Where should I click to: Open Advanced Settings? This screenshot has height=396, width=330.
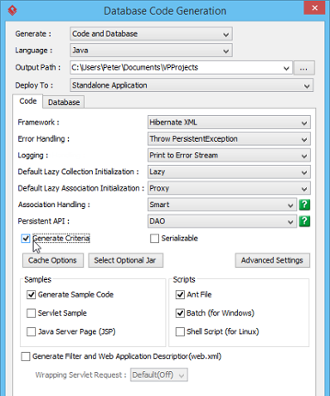click(x=272, y=260)
